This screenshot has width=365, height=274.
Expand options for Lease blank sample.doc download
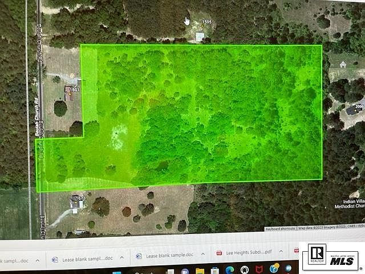point(203,254)
